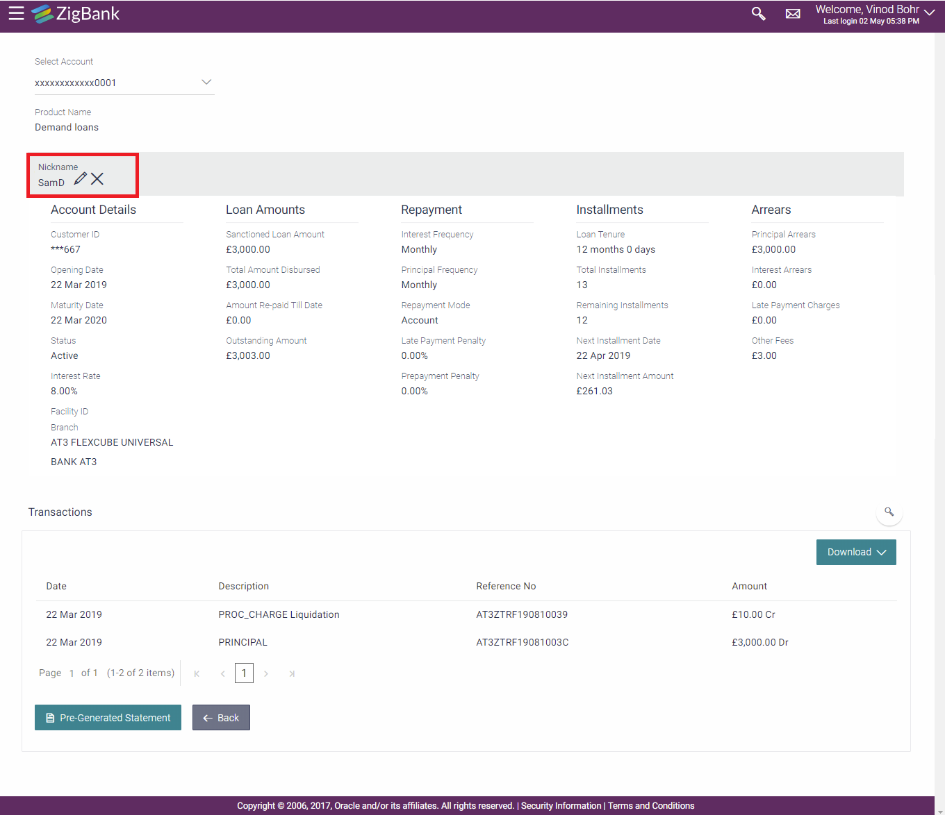
Task: Click the Customer ID ***667 value
Action: (65, 249)
